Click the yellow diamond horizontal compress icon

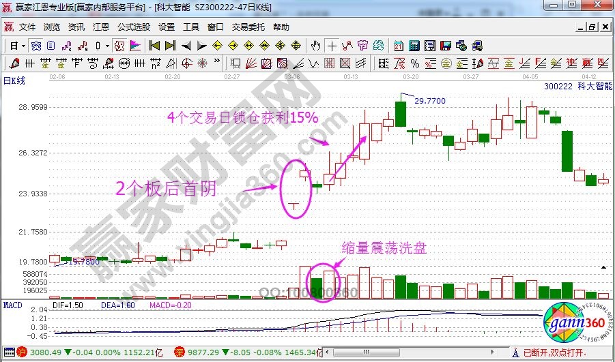pyautogui.click(x=264, y=46)
